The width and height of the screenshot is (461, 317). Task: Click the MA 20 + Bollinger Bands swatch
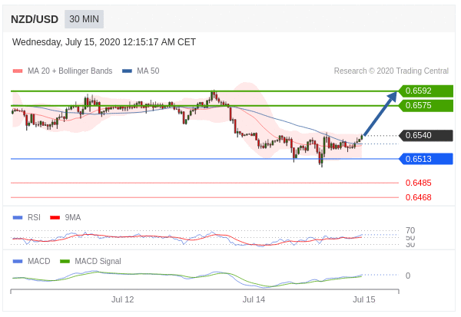pos(18,71)
